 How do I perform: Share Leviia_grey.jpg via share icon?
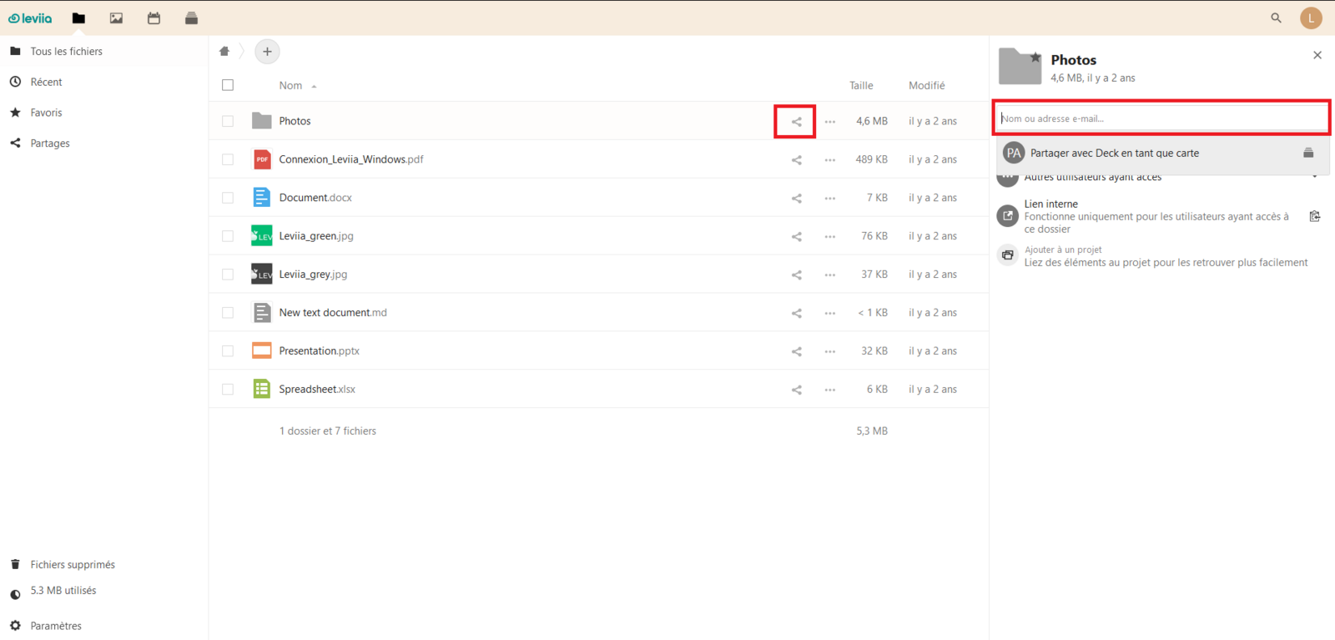(796, 275)
